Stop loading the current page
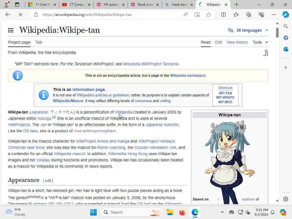Image resolution: width=292 pixels, height=219 pixels. pos(21,15)
